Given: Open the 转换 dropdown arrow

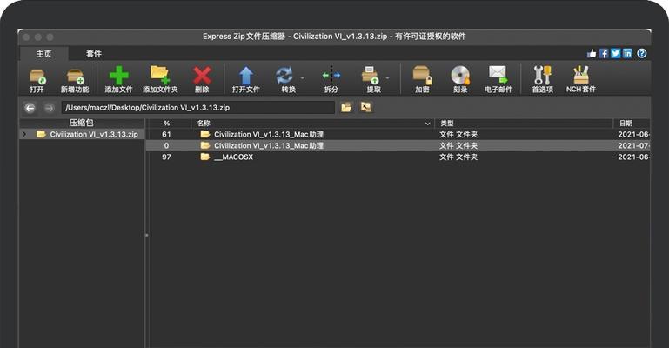Looking at the screenshot, I should (303, 78).
